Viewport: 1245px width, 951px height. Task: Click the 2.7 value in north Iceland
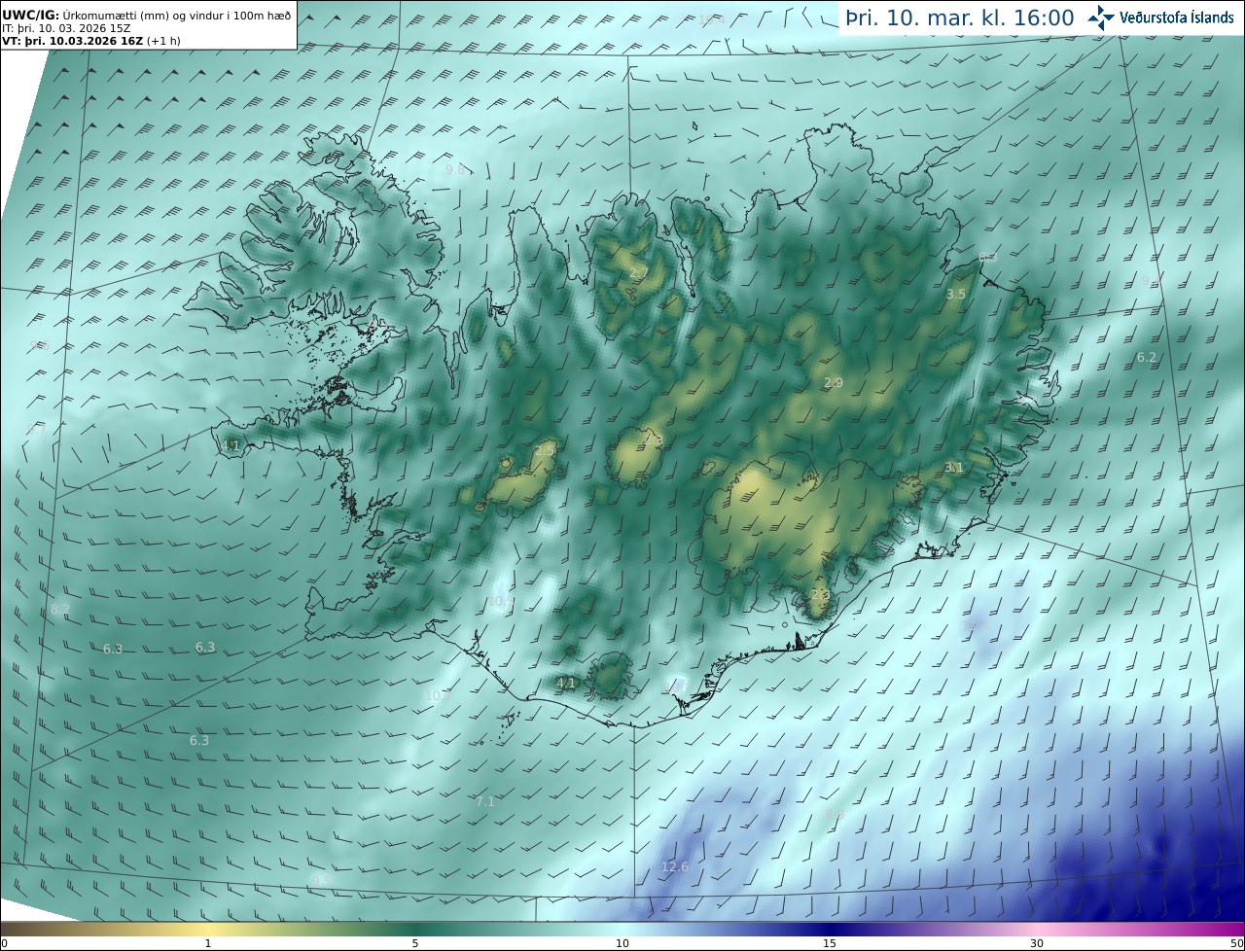coord(638,272)
